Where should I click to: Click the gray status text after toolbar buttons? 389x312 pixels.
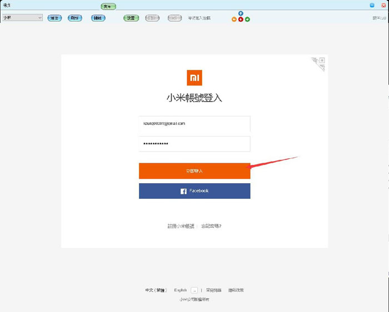[199, 18]
